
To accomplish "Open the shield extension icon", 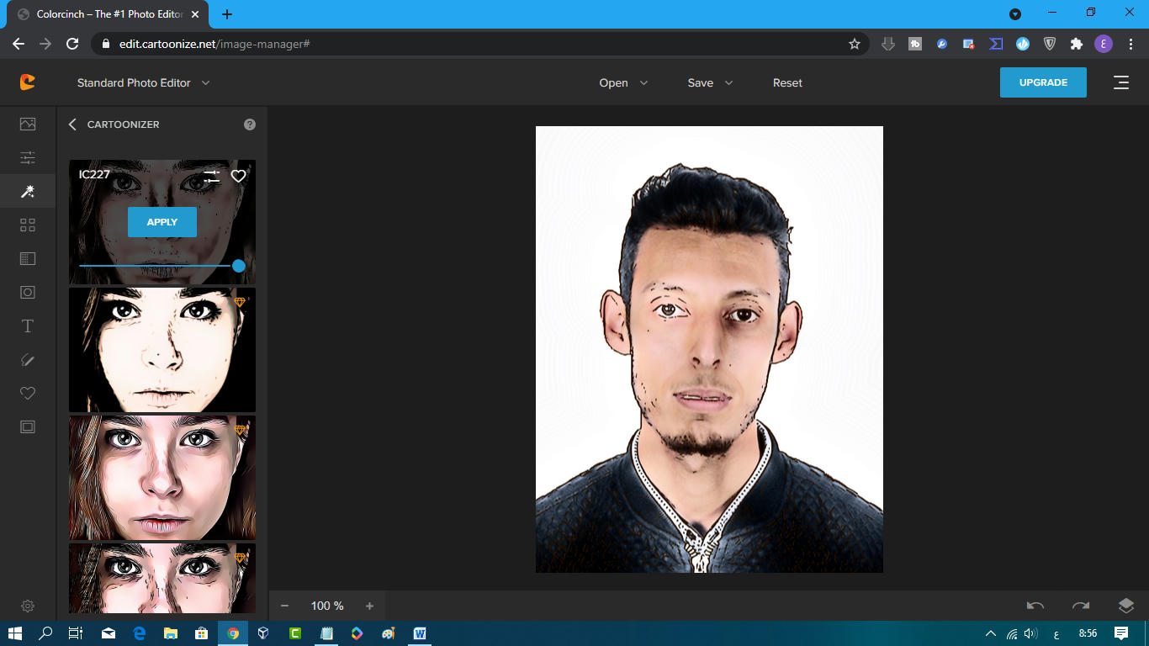I will (x=1050, y=44).
